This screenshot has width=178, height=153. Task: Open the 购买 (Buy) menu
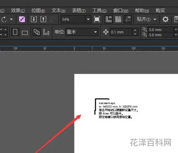click(x=160, y=11)
